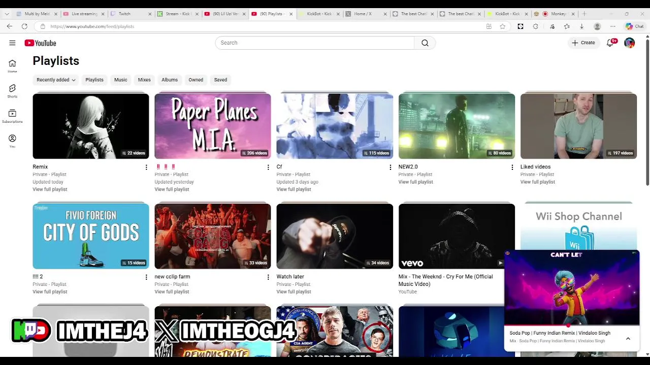Expand the Recently added sort dropdown
The image size is (650, 365).
[56, 80]
